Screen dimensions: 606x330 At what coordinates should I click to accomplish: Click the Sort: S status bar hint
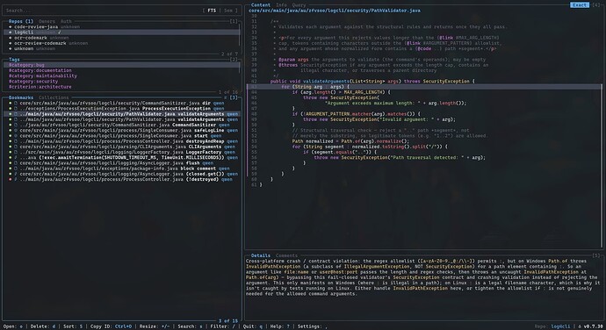[73, 326]
